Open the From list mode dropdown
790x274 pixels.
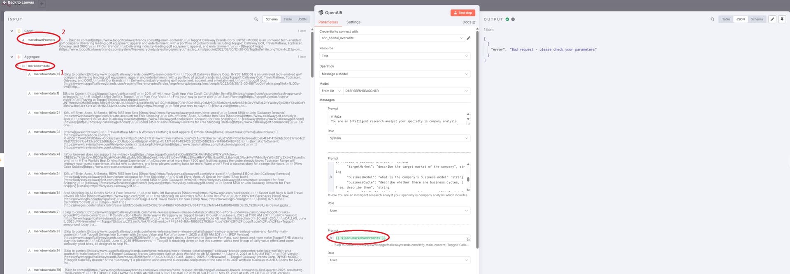[331, 91]
